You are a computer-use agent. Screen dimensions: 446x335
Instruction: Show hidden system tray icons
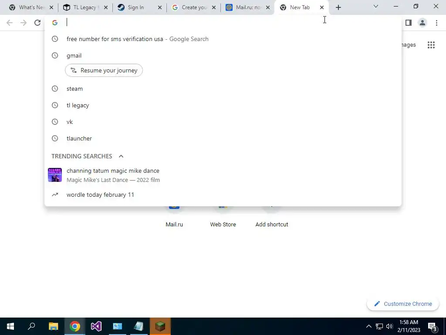point(368,326)
